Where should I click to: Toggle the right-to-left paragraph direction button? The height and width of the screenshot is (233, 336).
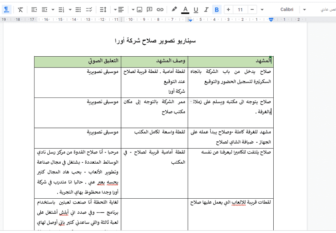7,9
